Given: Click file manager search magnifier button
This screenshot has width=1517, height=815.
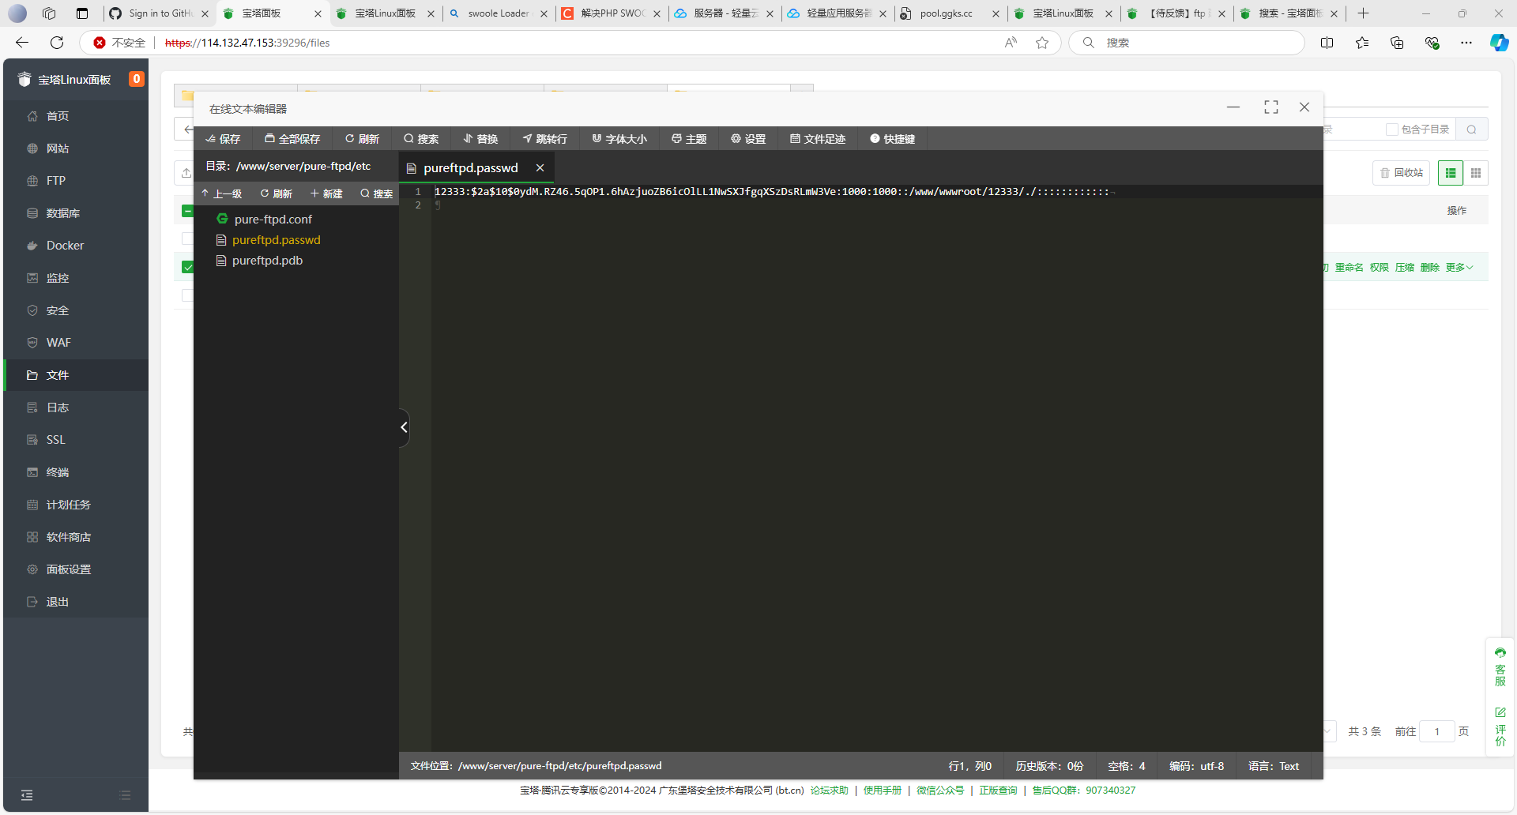Looking at the screenshot, I should [1472, 130].
